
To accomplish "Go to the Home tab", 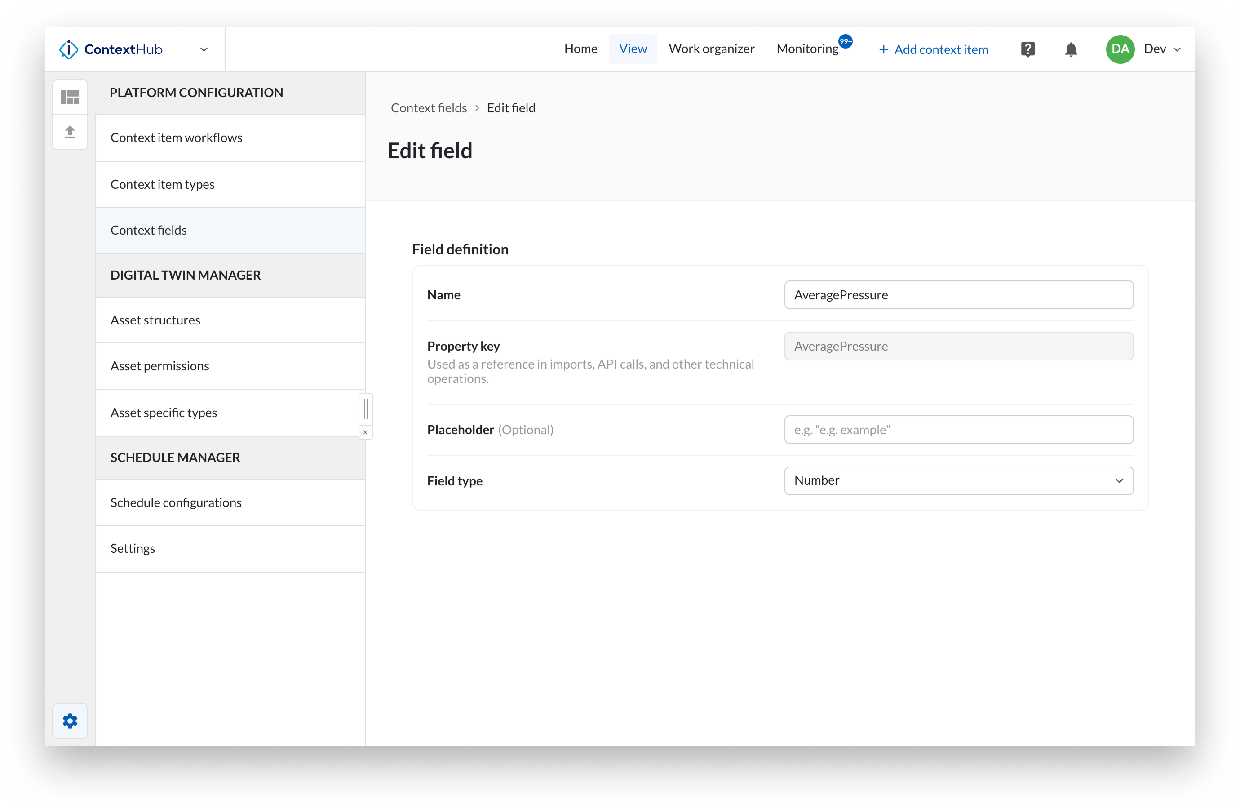I will pos(580,49).
